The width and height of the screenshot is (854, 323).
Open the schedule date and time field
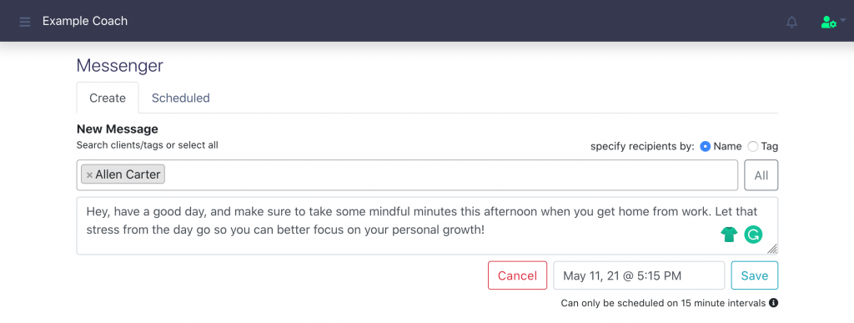coord(639,275)
